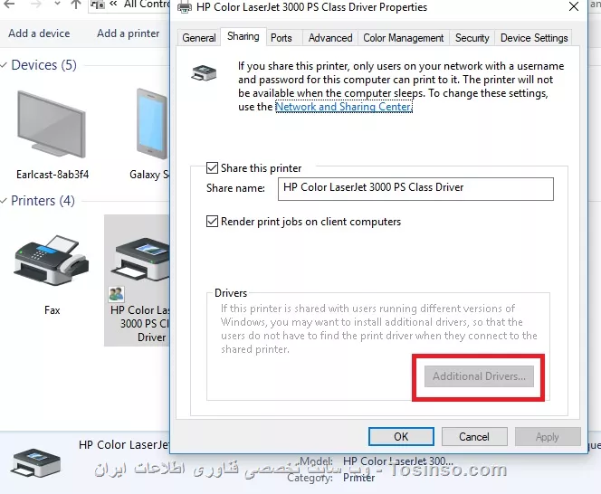Click the printer icon in details pane
Image resolution: width=601 pixels, height=494 pixels.
click(36, 463)
